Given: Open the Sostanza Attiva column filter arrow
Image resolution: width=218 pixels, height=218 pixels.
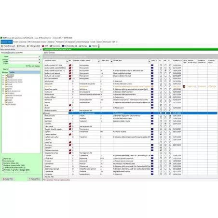Looking at the screenshot, I should coord(67,62).
